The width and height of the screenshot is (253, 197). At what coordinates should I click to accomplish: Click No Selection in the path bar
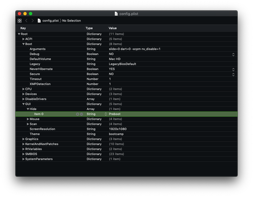72,21
